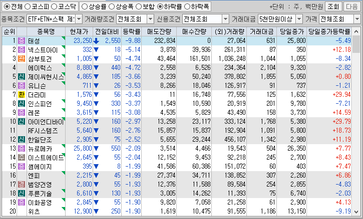
Task: Click the 증 badge icon beside 레몬
Action: click(x=22, y=113)
